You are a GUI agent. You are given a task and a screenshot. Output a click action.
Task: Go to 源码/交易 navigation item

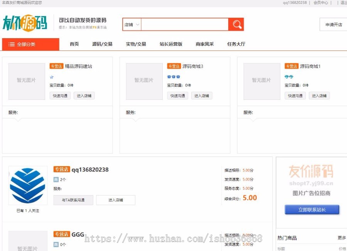coord(102,44)
